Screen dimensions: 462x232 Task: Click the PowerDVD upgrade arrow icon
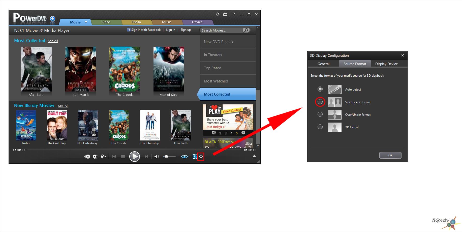point(53,18)
